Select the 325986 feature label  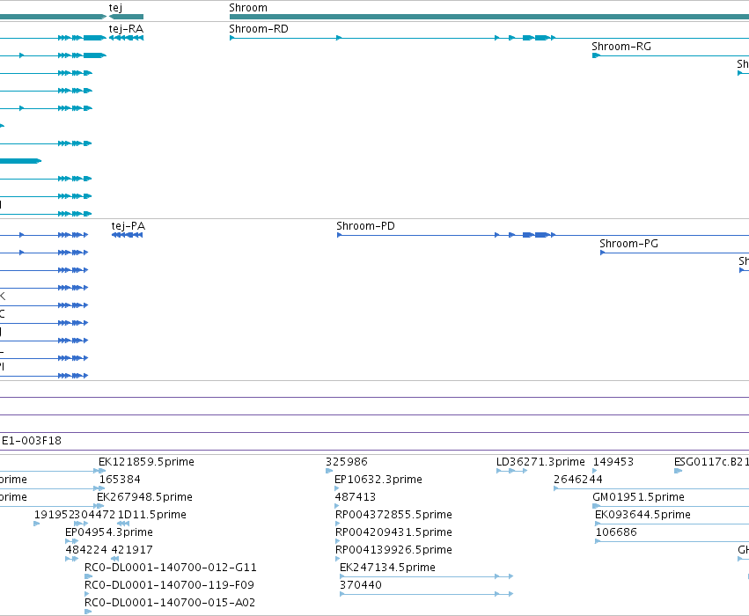click(x=347, y=462)
